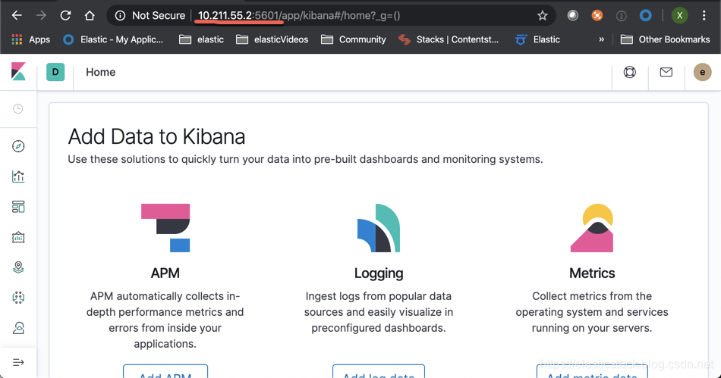Click the APM heading

(165, 273)
